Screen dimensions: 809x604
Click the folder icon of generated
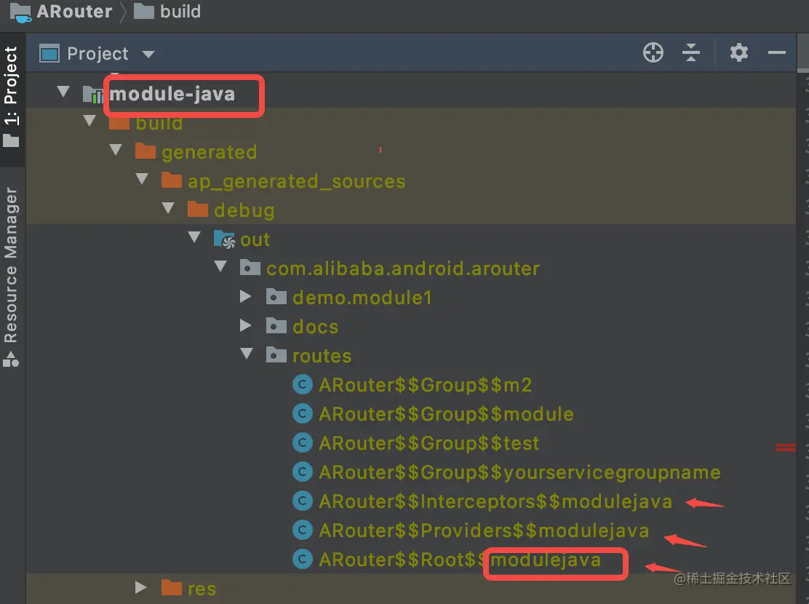pos(146,151)
